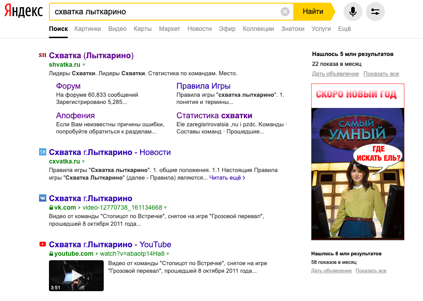Expand the shvatka.ru dropdown arrow
This screenshot has height=301, width=423.
[84, 65]
